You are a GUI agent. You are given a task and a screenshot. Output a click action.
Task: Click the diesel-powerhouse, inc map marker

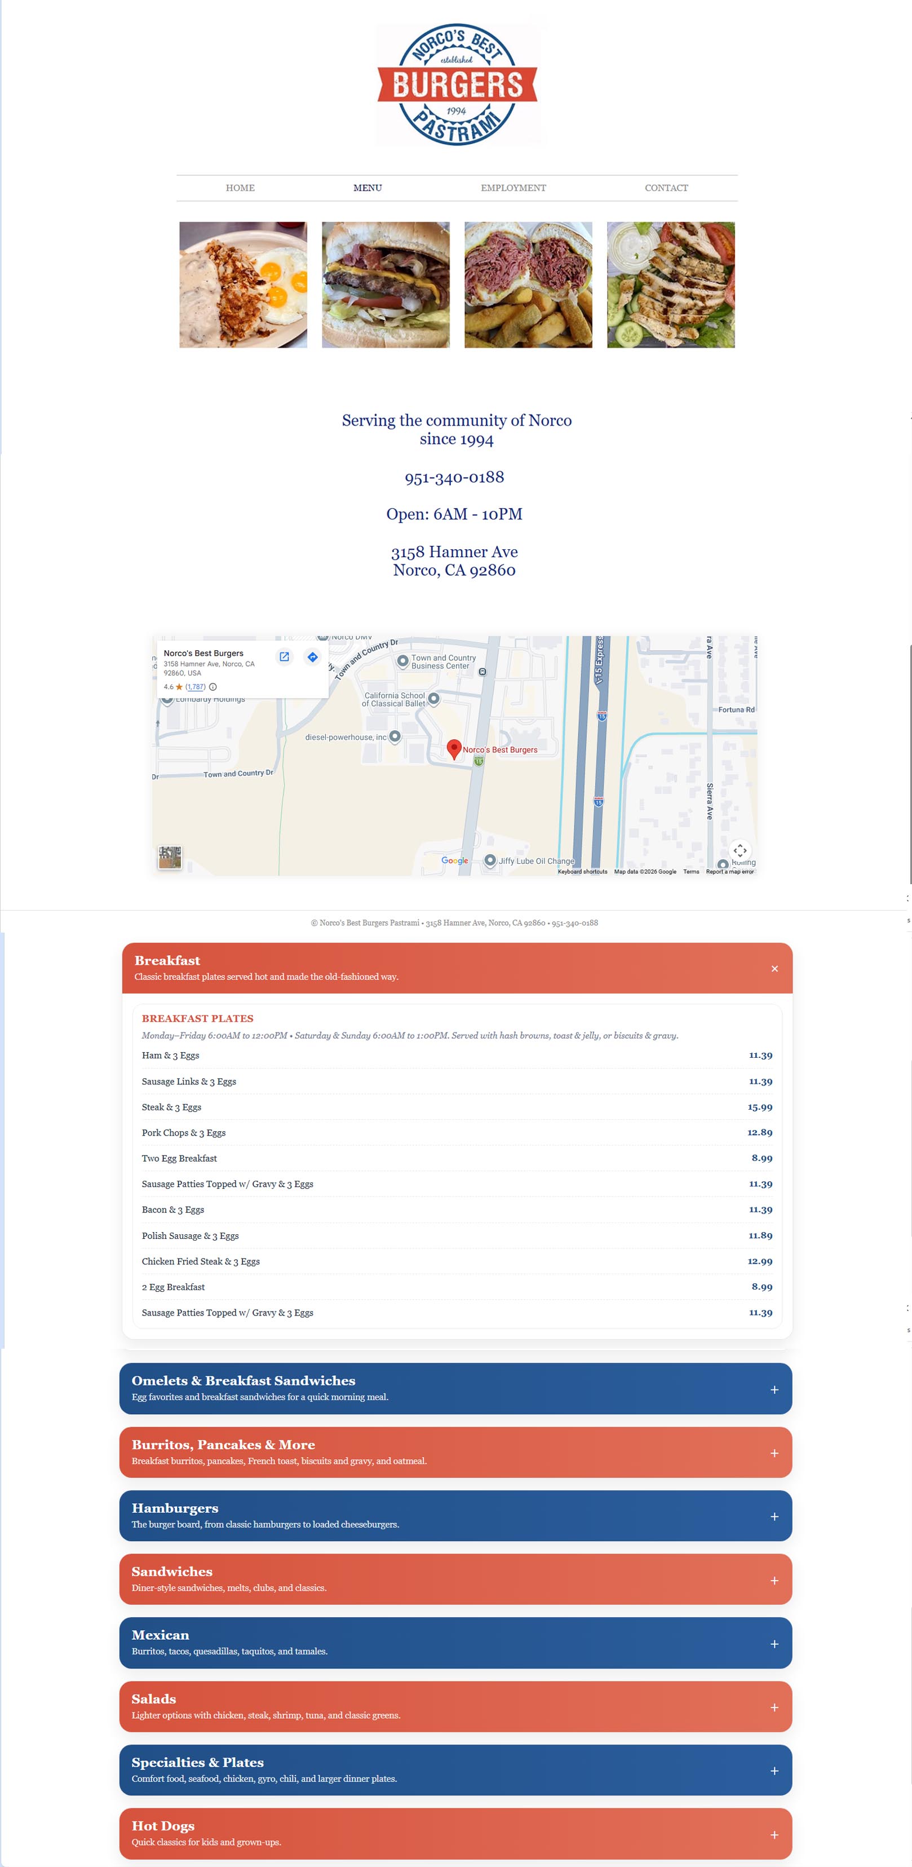pyautogui.click(x=395, y=736)
